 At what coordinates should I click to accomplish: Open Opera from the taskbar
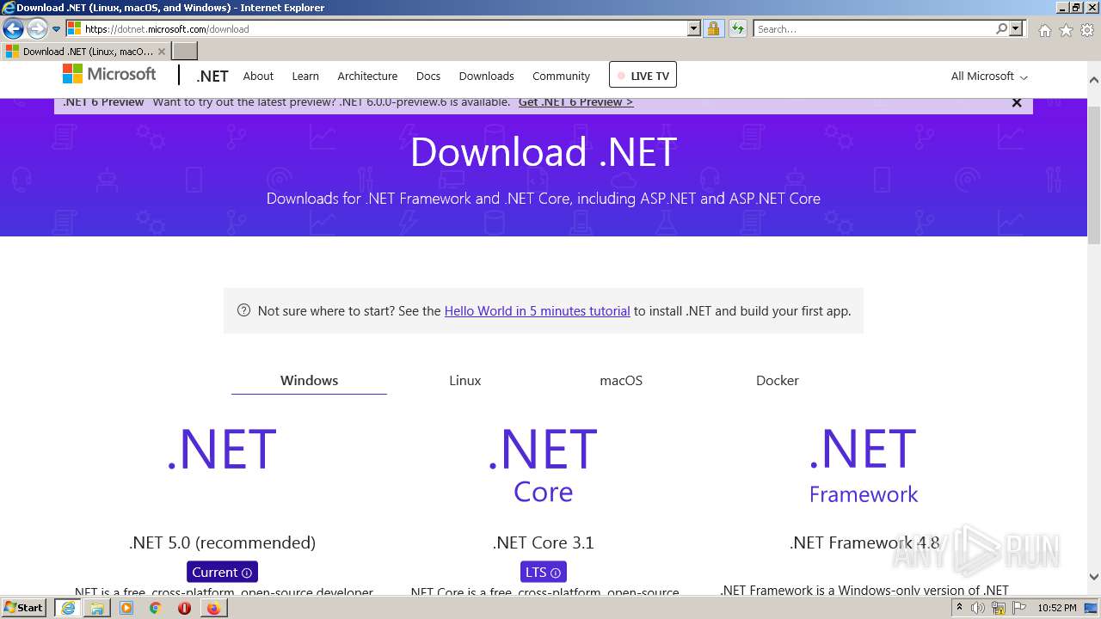click(x=184, y=608)
